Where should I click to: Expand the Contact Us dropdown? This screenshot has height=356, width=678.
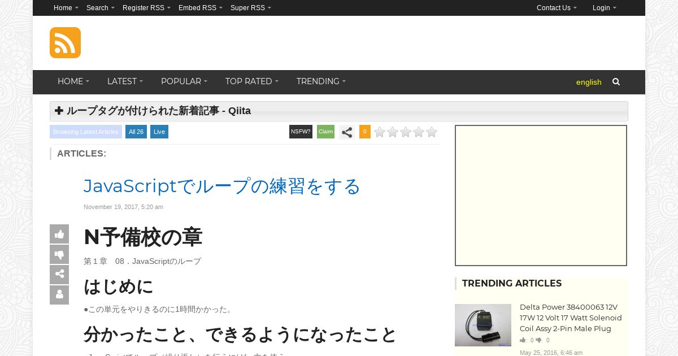pos(557,8)
